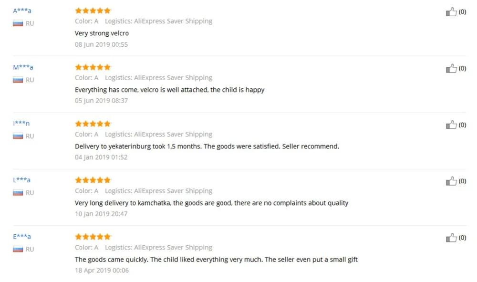Select the '08 Jun 2019 00:55' review date
The height and width of the screenshot is (282, 477).
101,44
